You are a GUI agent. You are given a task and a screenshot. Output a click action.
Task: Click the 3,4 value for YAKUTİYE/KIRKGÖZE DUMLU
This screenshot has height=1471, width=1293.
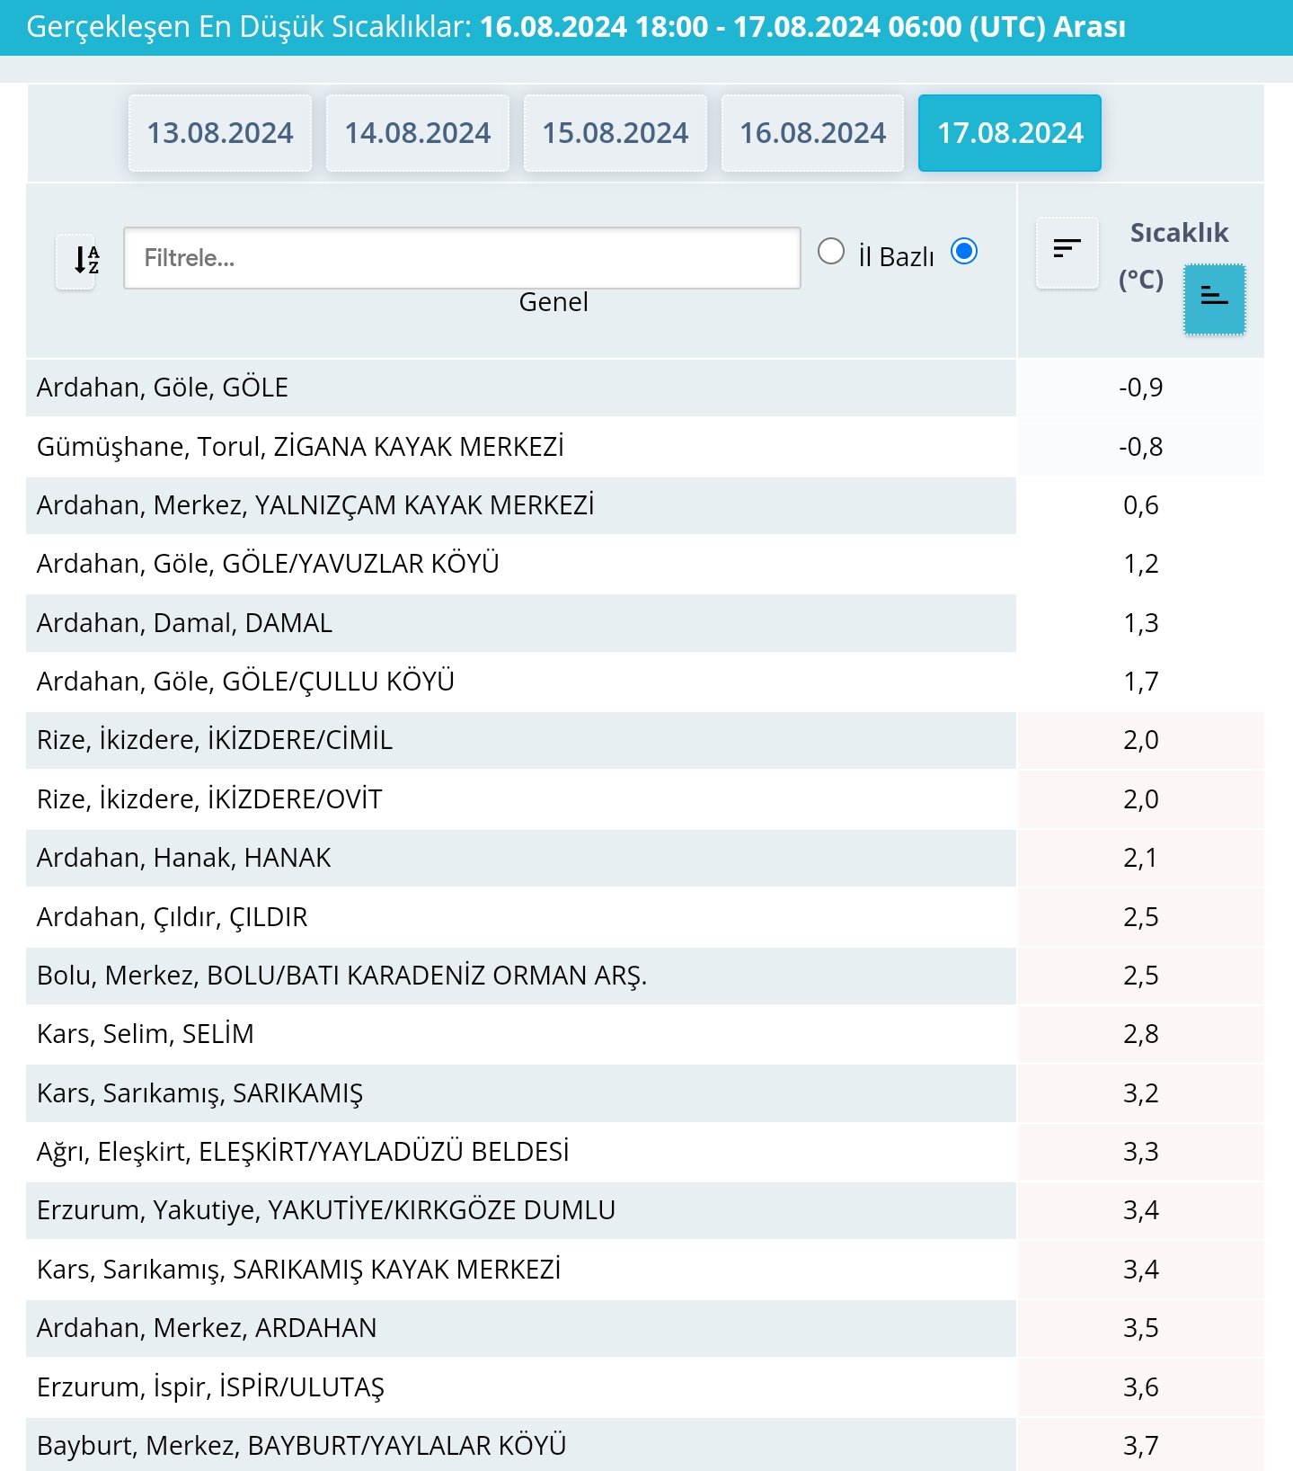1140,1210
